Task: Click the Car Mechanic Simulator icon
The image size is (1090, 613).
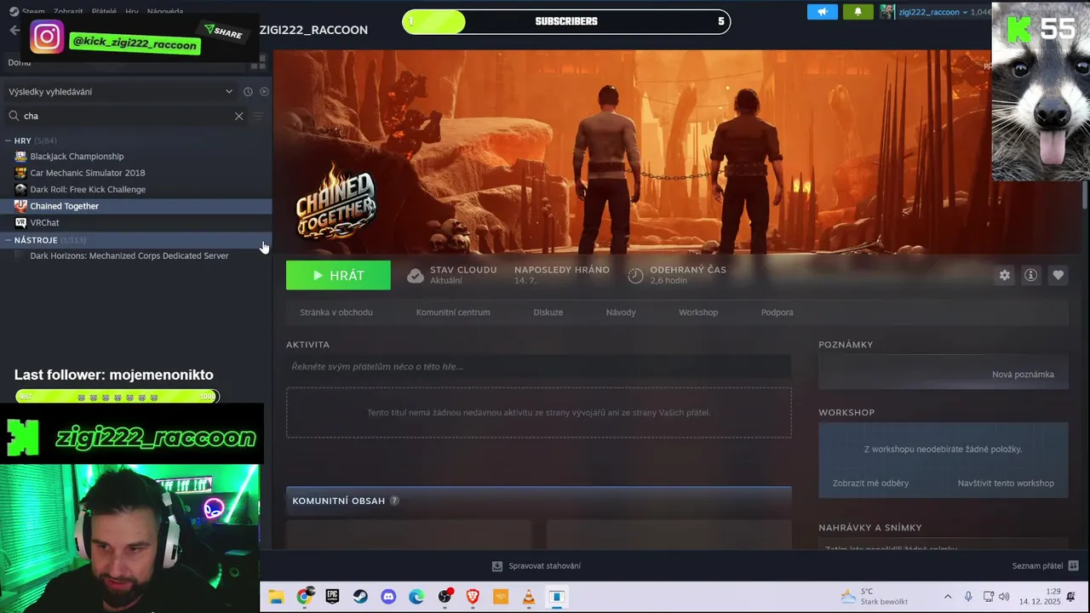Action: point(20,173)
